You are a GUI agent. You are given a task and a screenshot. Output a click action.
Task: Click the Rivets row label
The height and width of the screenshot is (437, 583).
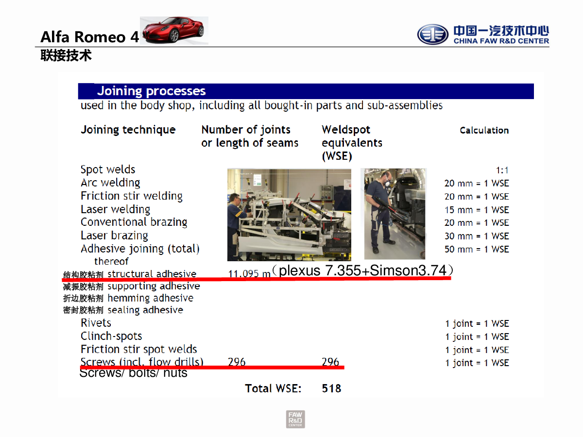pos(96,323)
